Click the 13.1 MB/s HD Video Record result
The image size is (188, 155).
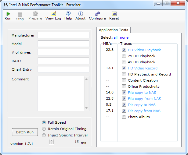110,68
